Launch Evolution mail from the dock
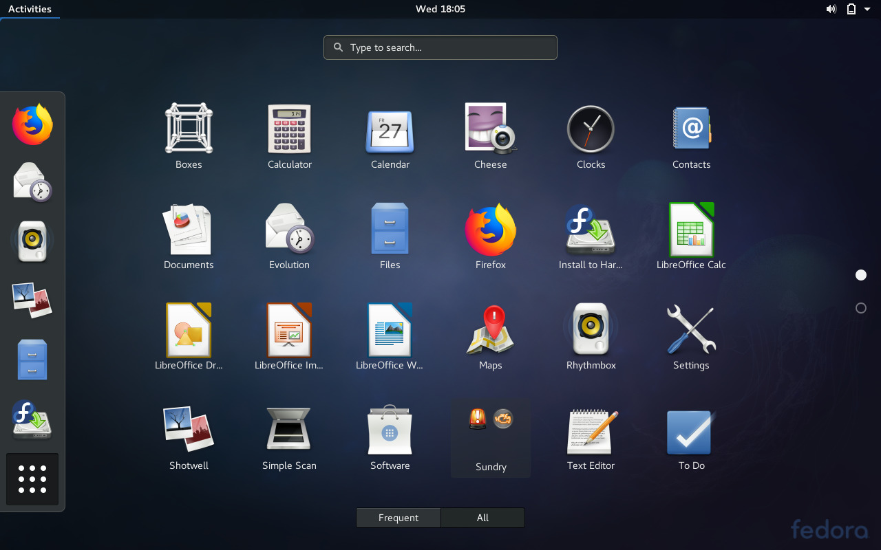Image resolution: width=881 pixels, height=550 pixels. pyautogui.click(x=32, y=181)
